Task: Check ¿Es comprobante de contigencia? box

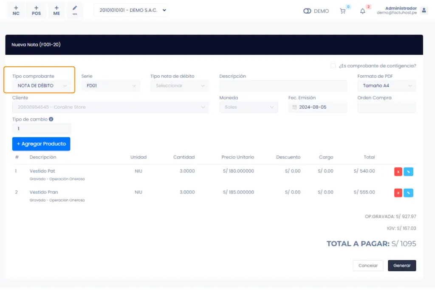Action: (x=333, y=66)
